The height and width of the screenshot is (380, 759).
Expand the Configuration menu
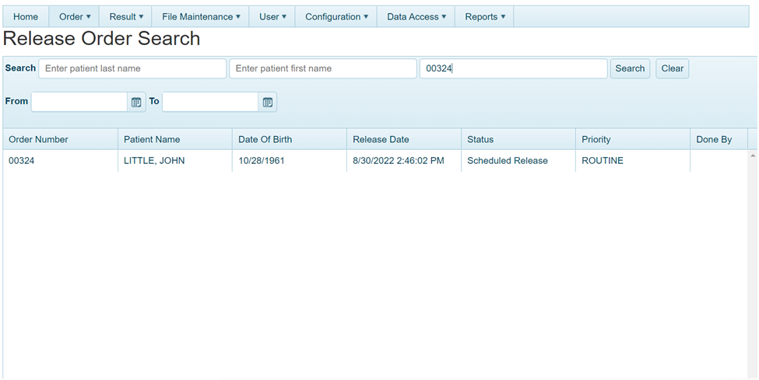coord(336,16)
